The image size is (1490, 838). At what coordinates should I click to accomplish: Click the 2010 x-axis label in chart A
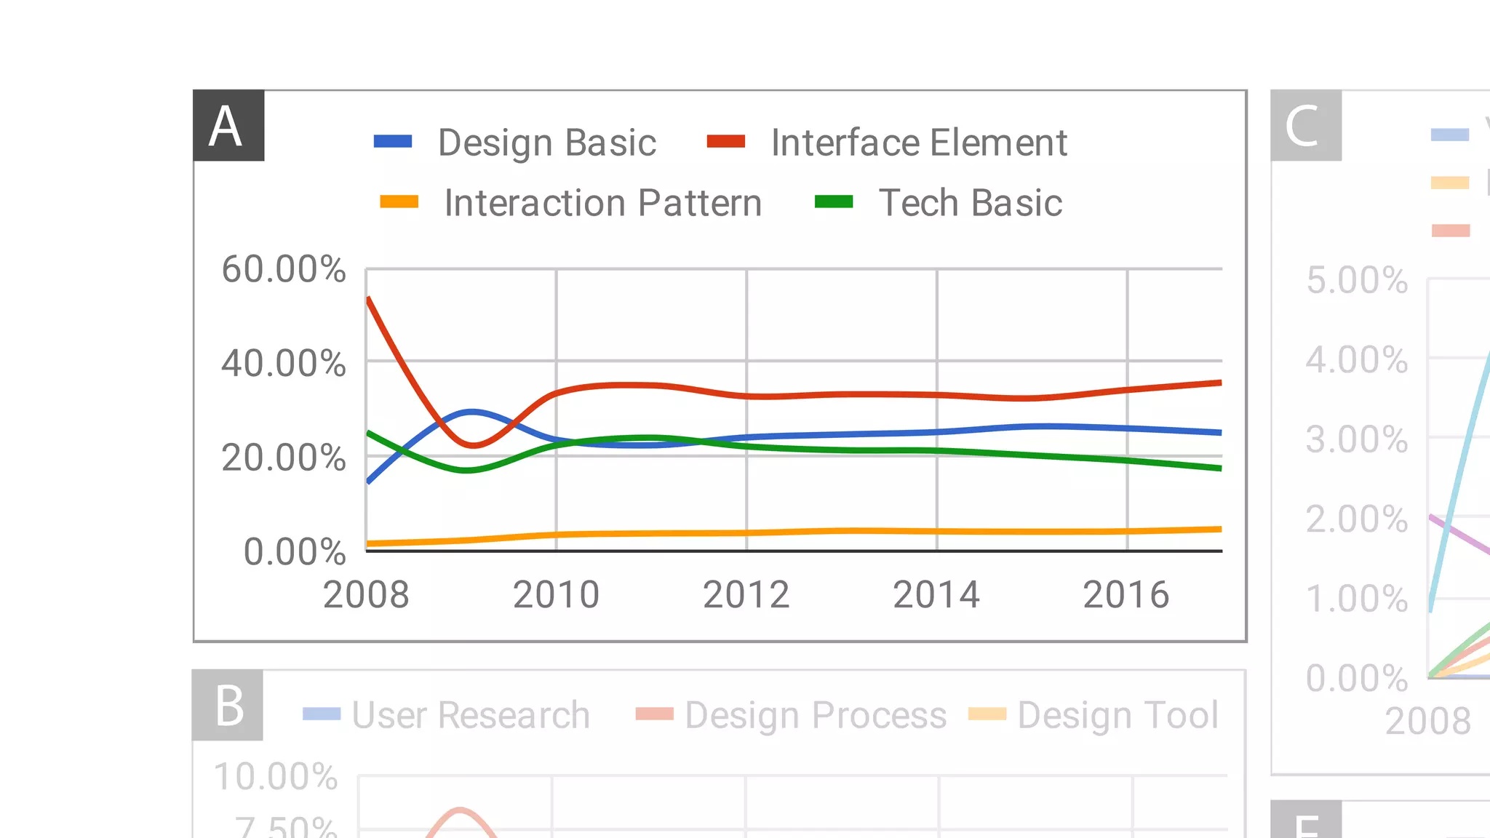(556, 595)
